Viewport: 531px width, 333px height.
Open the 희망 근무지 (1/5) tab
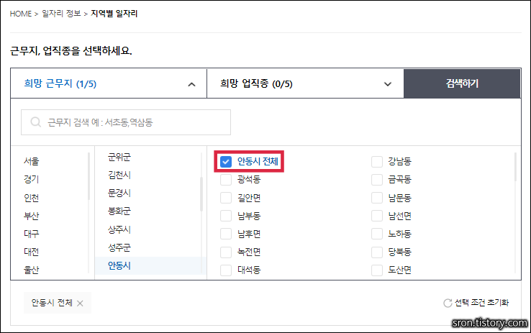tap(109, 83)
